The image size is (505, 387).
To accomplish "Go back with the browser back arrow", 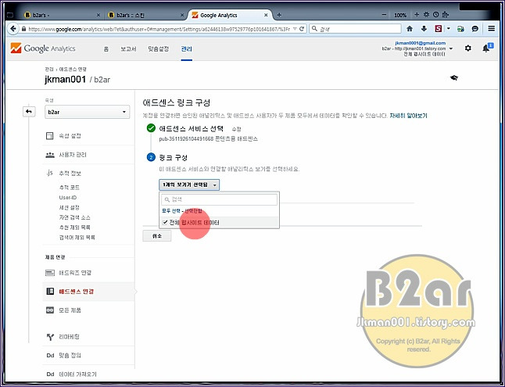I will coord(13,29).
